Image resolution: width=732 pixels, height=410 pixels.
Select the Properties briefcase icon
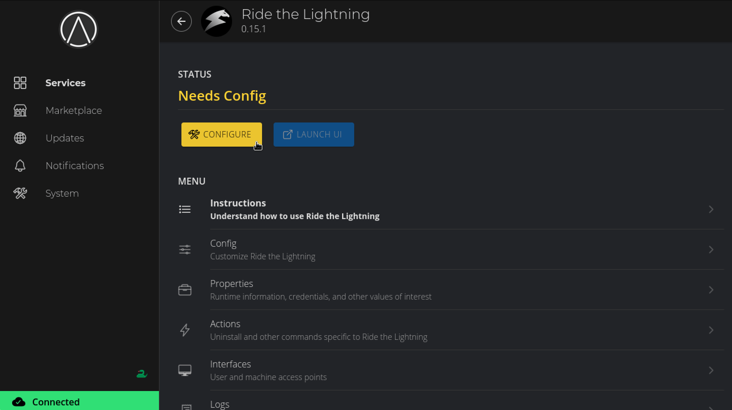pyautogui.click(x=185, y=290)
